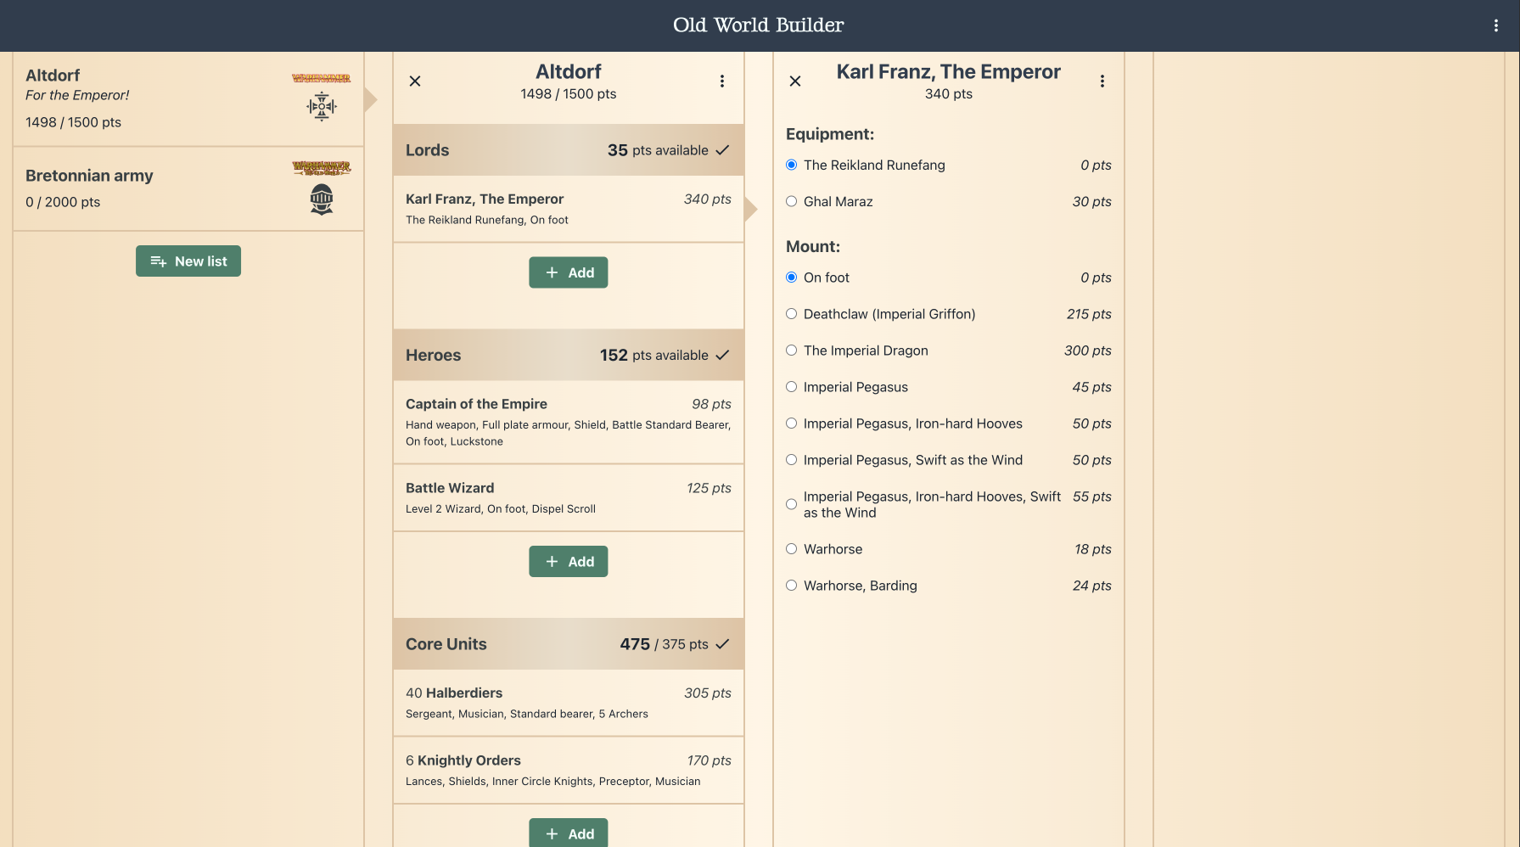Click the Heroes validity checkmark icon
1520x847 pixels.
tap(722, 356)
